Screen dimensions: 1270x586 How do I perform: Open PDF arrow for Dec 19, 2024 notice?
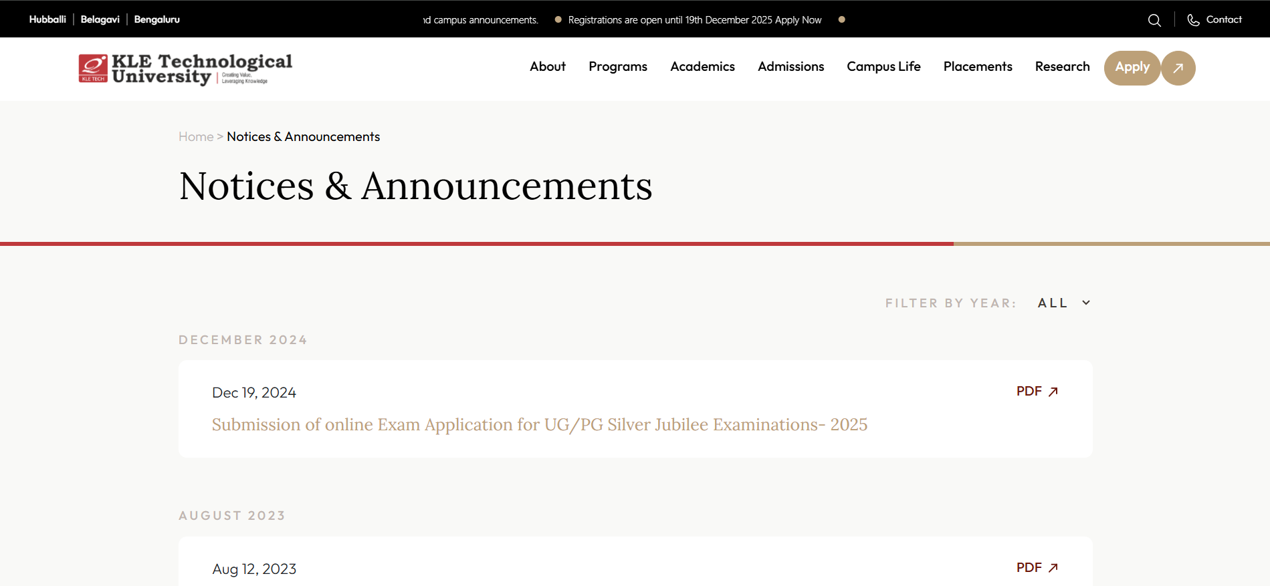[1053, 392]
